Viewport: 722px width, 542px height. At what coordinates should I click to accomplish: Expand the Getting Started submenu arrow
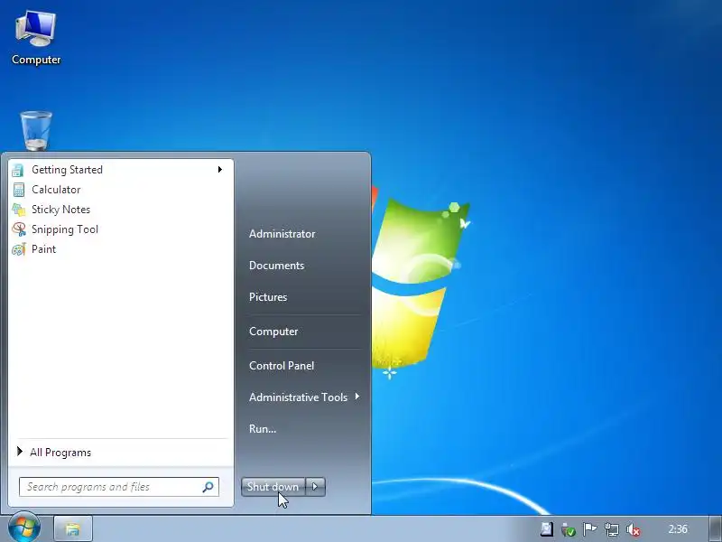(x=220, y=170)
